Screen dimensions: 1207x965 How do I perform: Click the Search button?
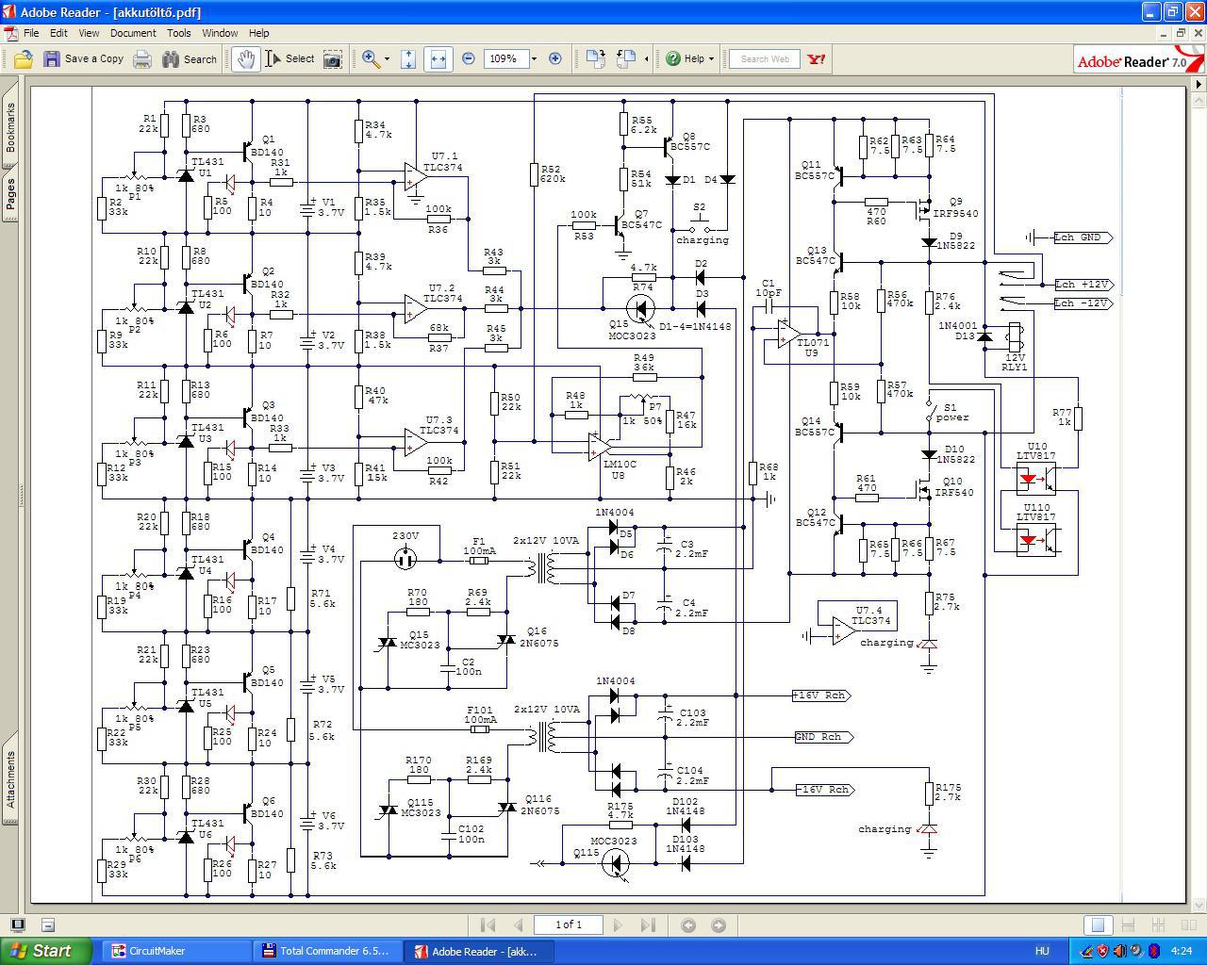[190, 58]
